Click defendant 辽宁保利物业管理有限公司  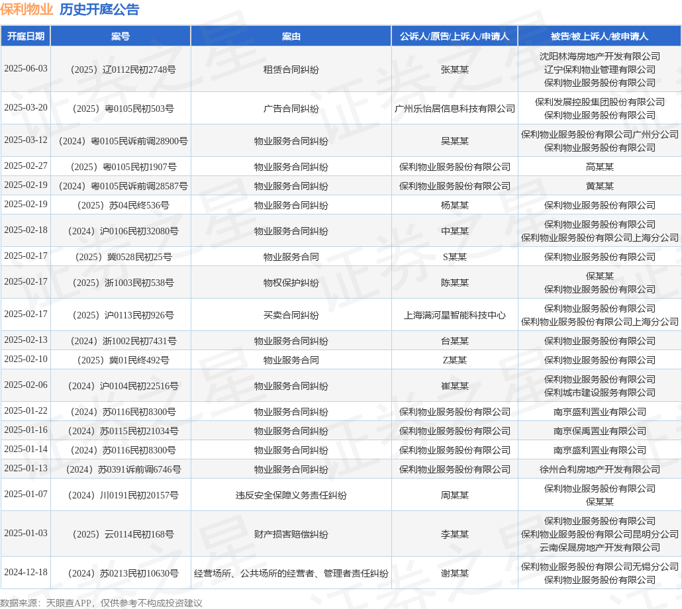point(600,70)
